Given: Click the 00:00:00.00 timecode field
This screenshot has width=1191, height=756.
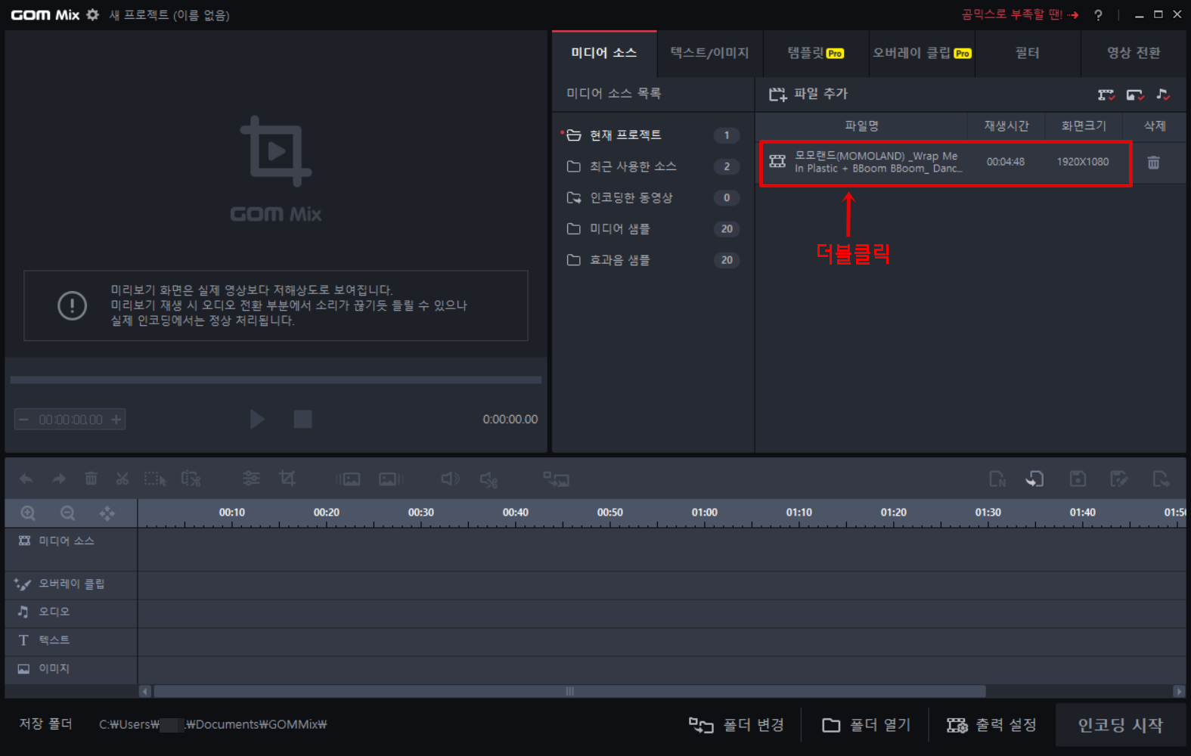Looking at the screenshot, I should (x=70, y=420).
